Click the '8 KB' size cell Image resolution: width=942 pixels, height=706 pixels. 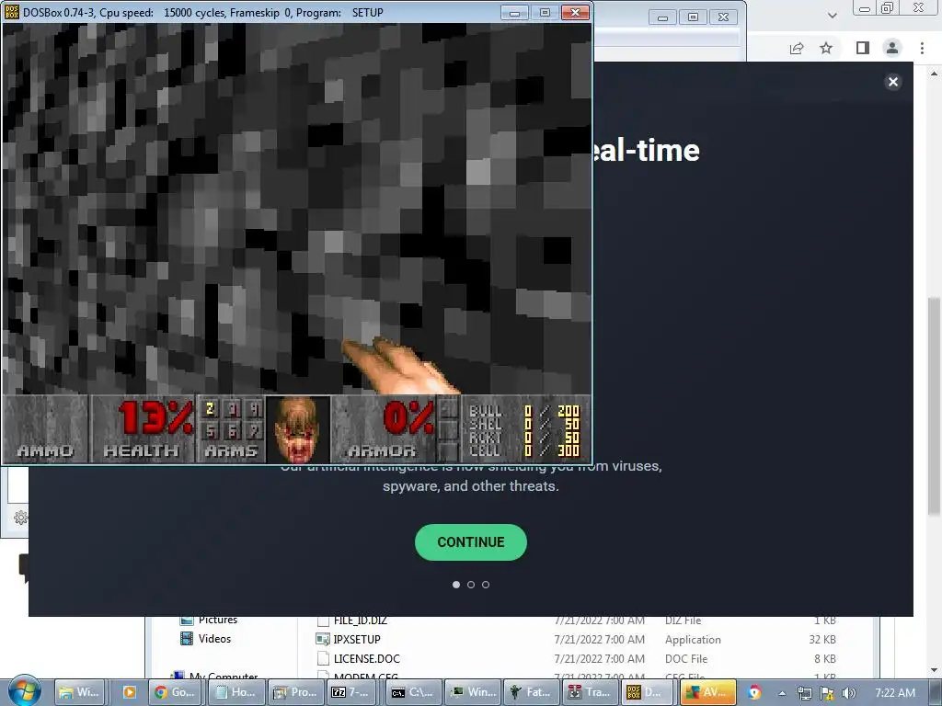coord(825,658)
